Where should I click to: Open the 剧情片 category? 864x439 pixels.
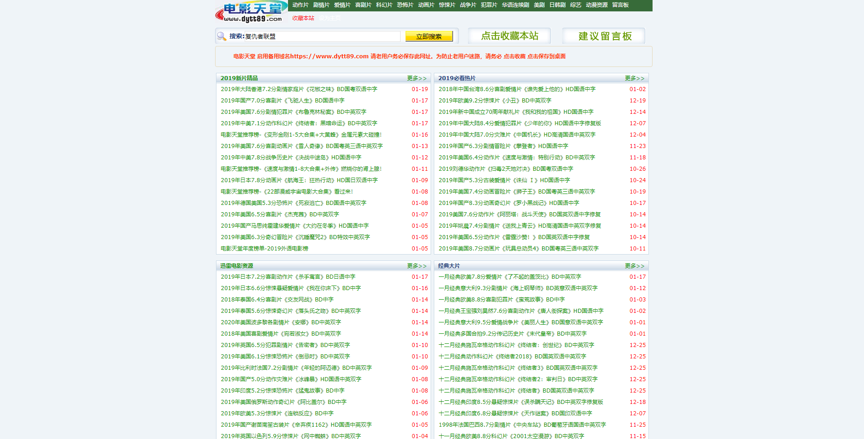[x=321, y=5]
